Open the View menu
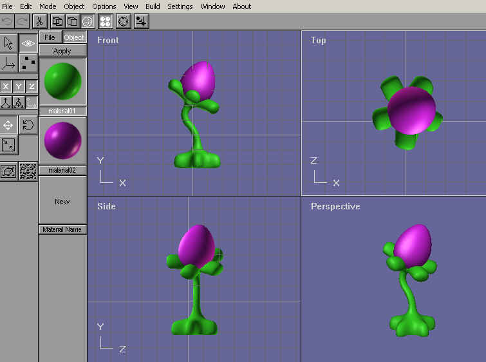 (131, 6)
